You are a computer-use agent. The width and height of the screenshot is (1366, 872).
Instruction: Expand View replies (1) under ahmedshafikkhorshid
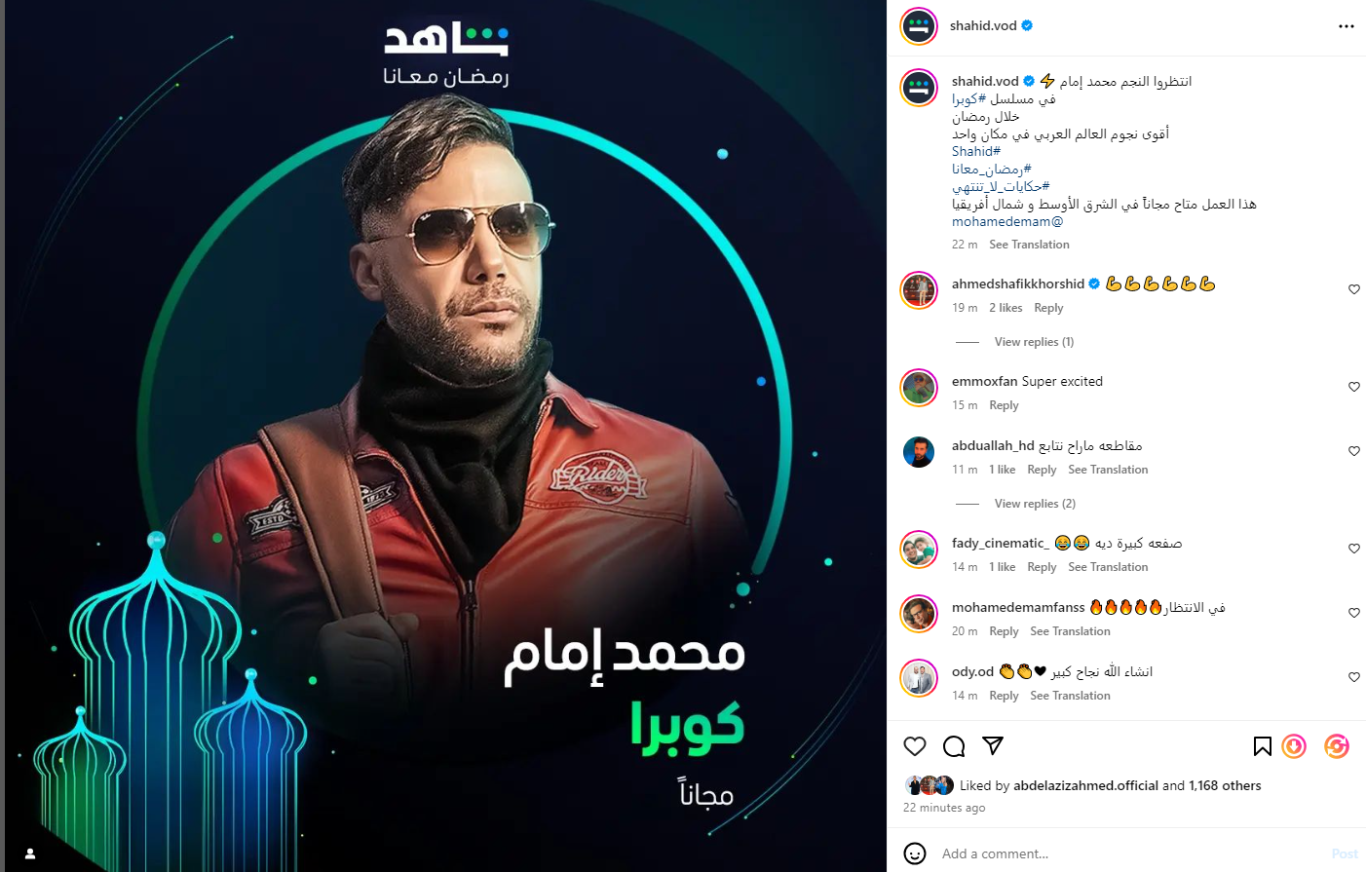(1034, 342)
